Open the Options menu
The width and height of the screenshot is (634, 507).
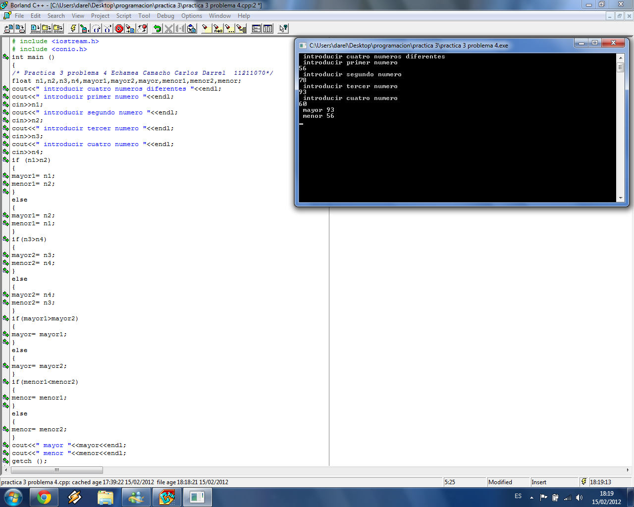pos(191,15)
